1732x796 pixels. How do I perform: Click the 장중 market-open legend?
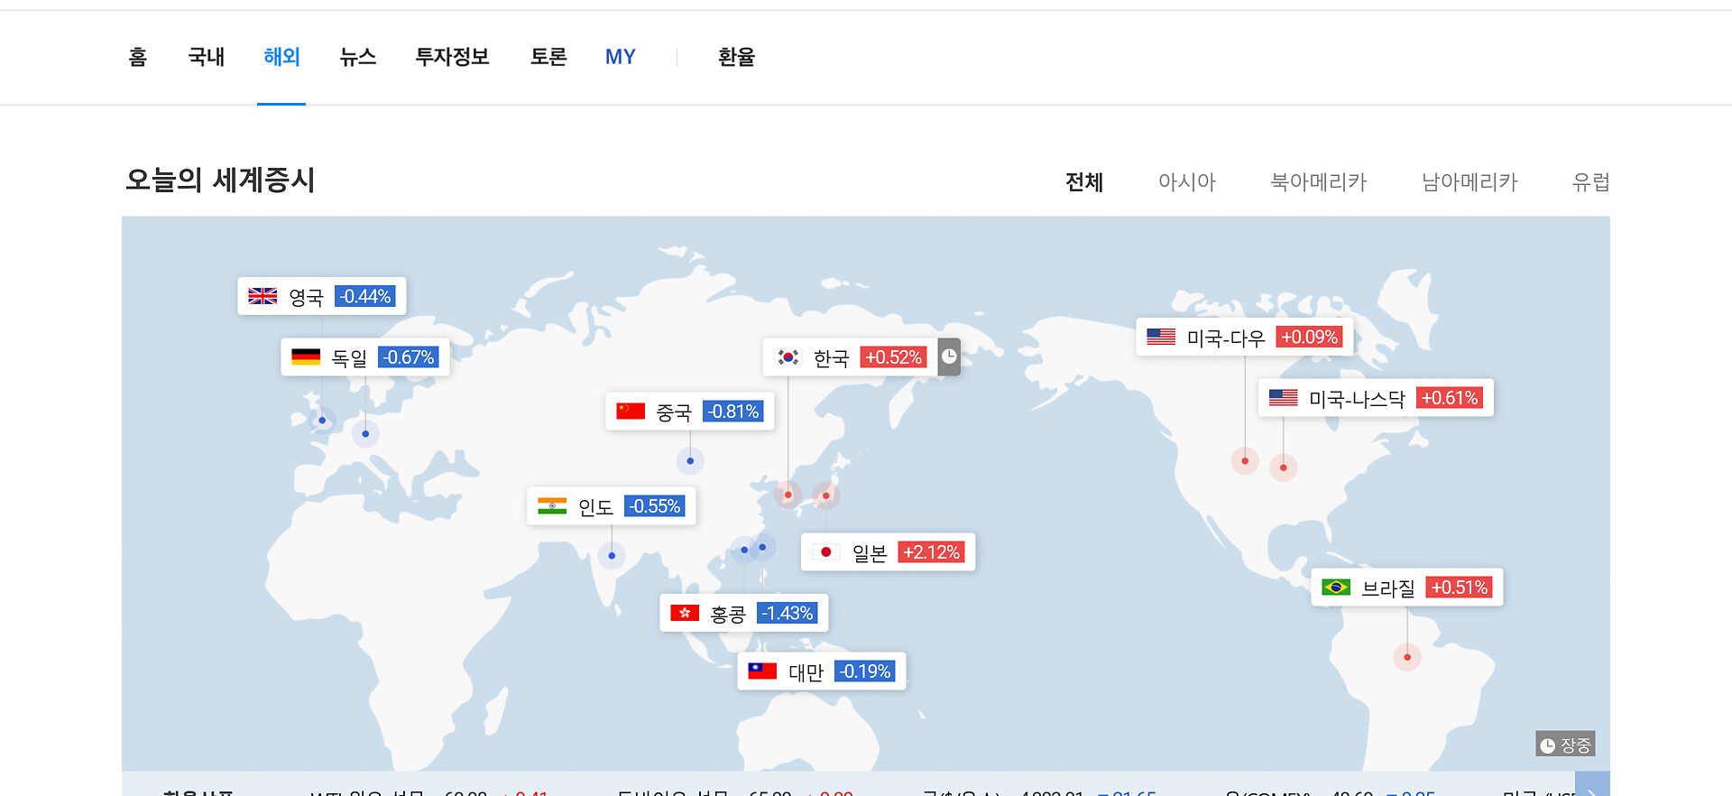click(1566, 745)
